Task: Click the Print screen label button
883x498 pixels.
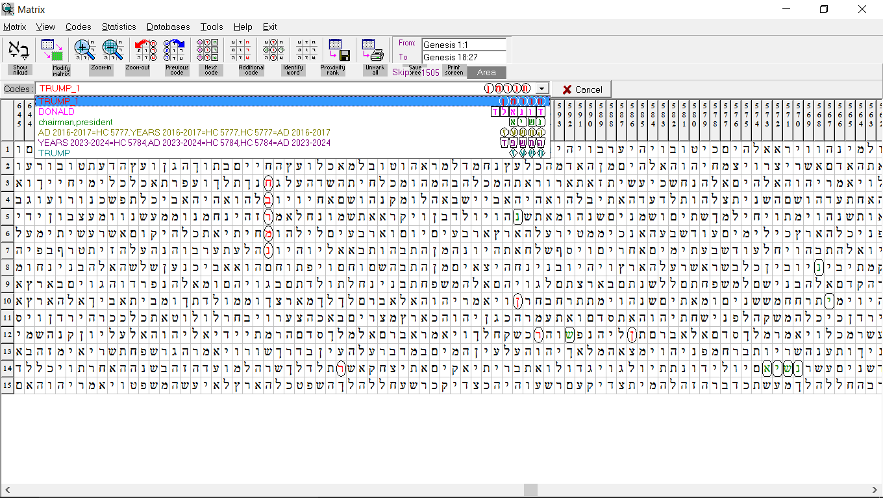Action: [454, 70]
